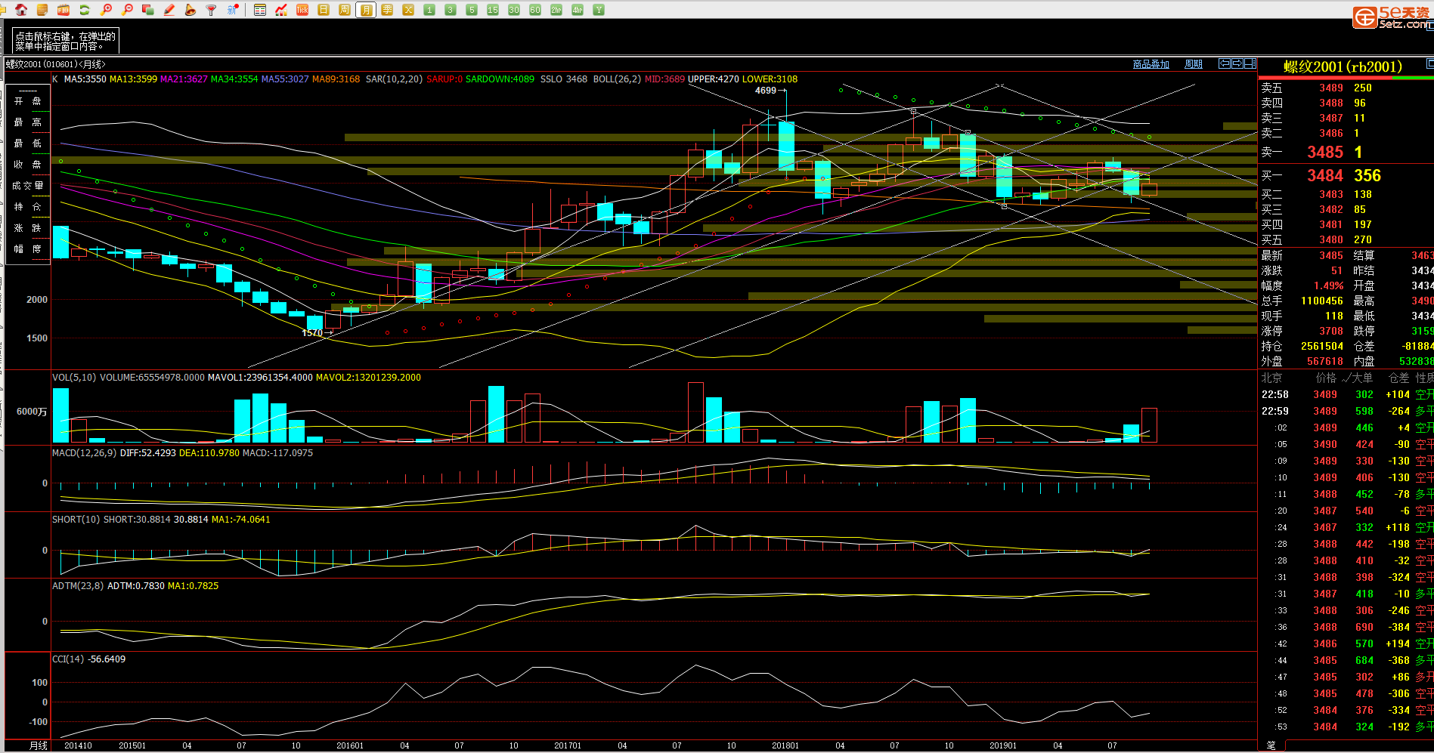Select the quarterly '季' period button
Screen dimensions: 1434x753
point(387,10)
